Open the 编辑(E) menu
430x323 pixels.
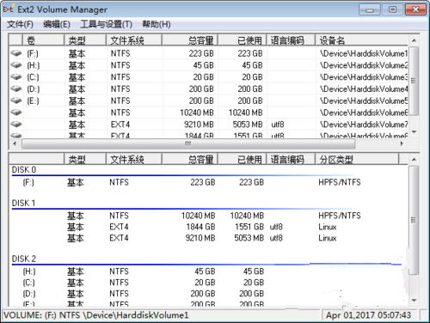[x=57, y=24]
